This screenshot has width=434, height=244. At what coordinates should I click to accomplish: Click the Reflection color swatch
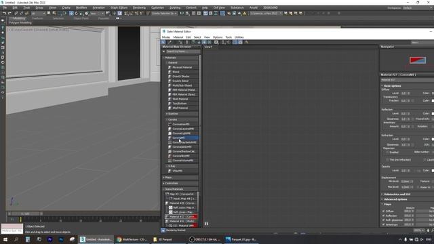(x=433, y=113)
